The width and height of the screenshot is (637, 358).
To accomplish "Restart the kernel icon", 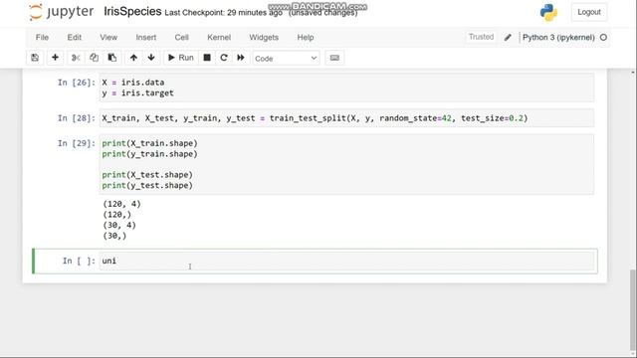I will (224, 58).
